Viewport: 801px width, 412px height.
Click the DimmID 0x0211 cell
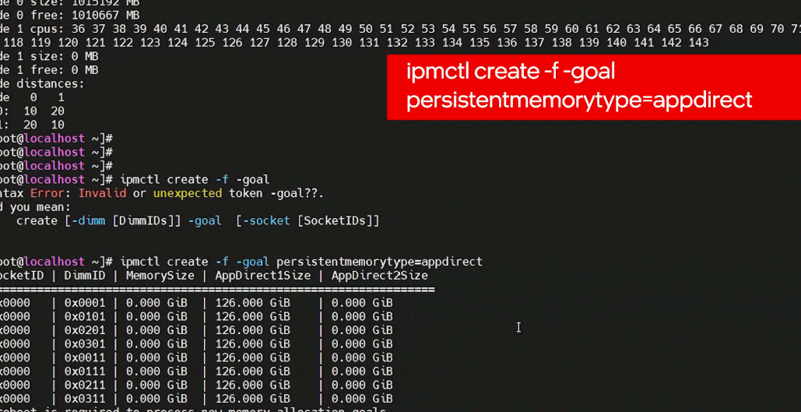point(85,385)
